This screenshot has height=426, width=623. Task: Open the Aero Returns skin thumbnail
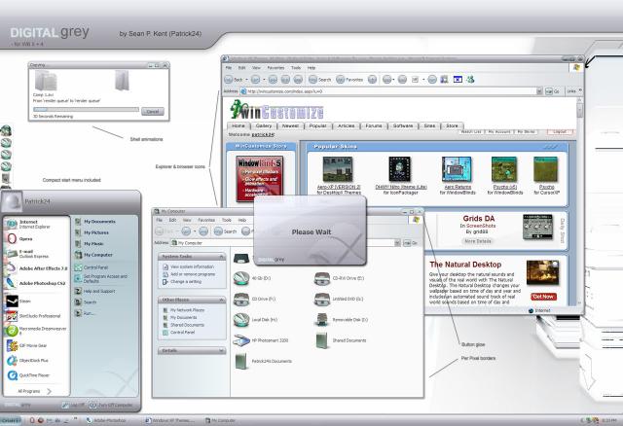pos(457,169)
